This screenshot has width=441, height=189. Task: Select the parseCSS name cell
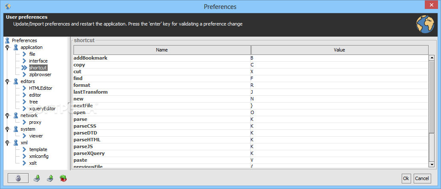tap(162, 126)
